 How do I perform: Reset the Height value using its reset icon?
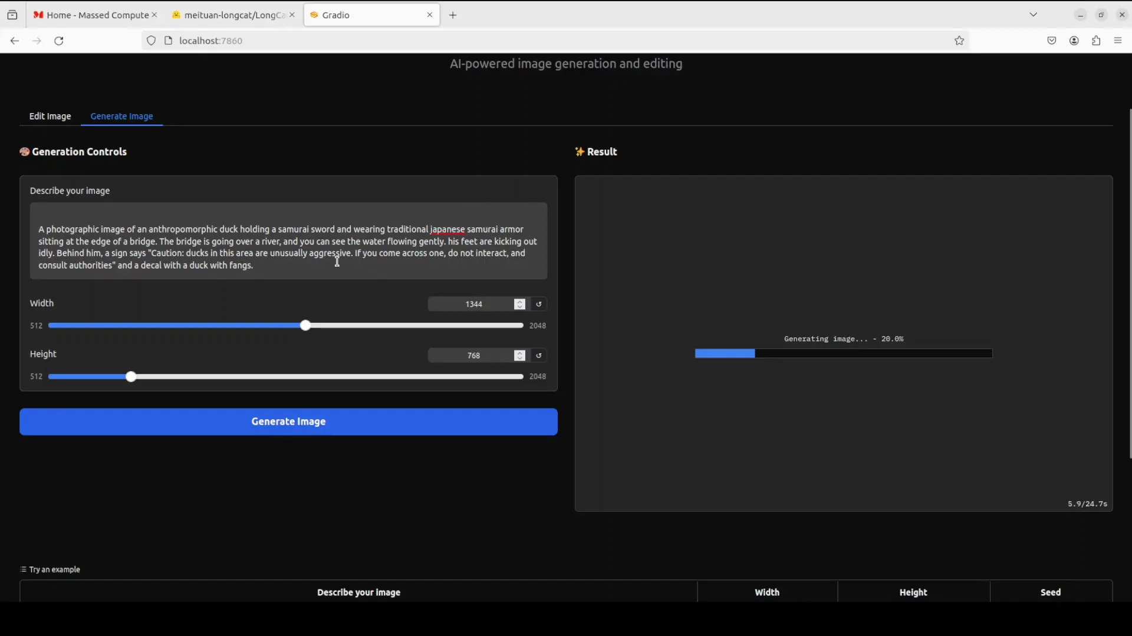click(x=539, y=355)
